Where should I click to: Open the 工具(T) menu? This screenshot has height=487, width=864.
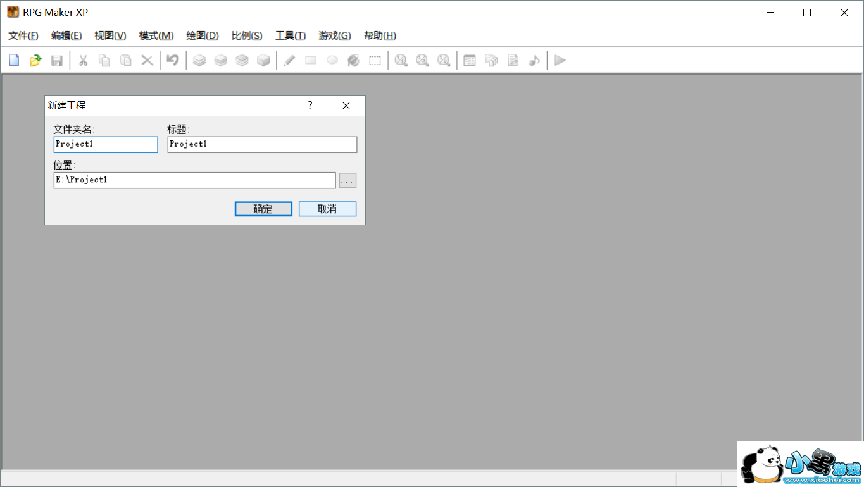coord(291,35)
